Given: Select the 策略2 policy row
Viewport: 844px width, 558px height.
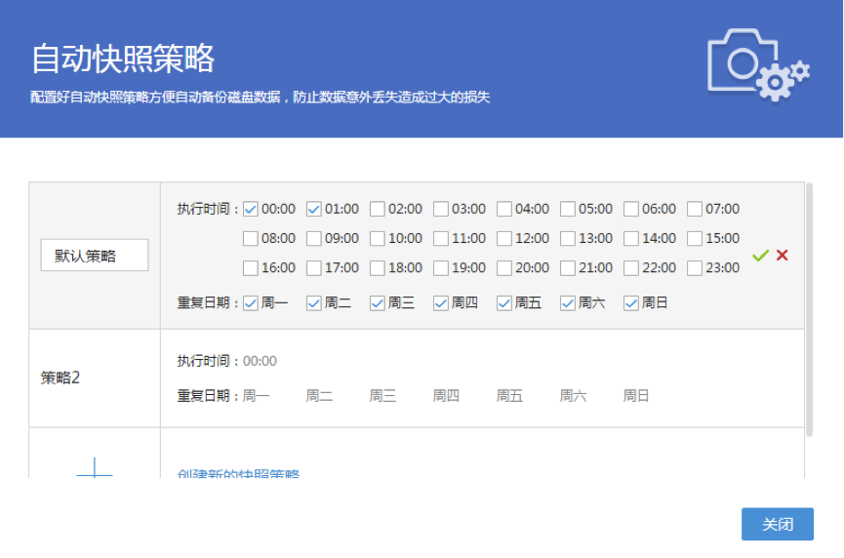Looking at the screenshot, I should (95, 378).
